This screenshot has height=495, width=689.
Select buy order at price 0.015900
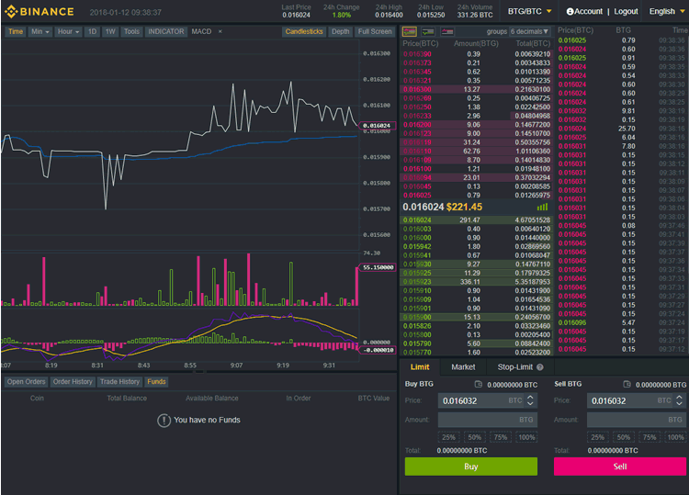(x=476, y=317)
